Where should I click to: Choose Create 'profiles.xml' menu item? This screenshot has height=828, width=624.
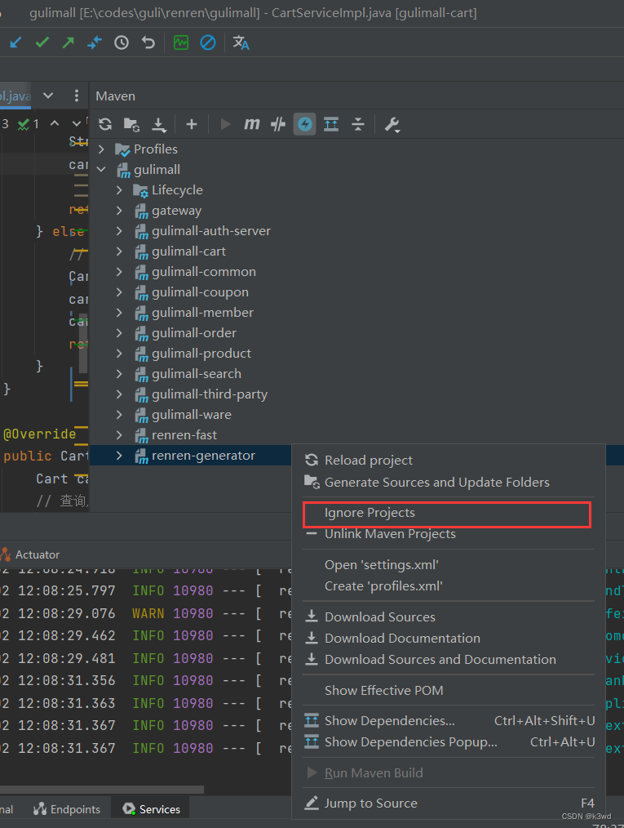(449, 586)
